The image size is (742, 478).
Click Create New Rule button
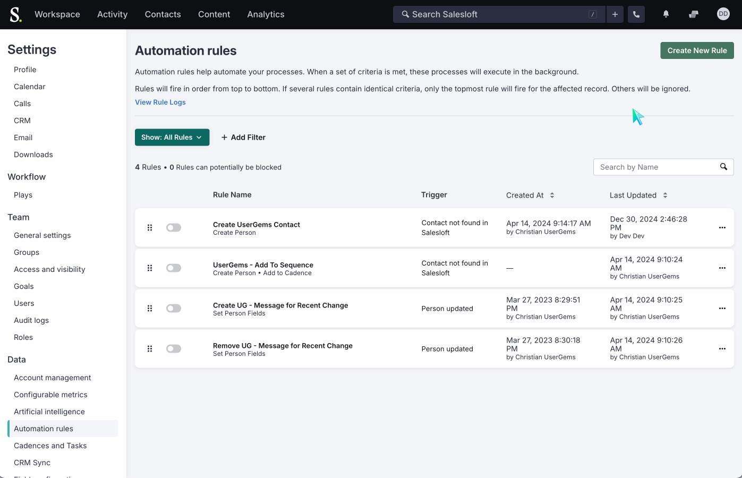(x=697, y=50)
